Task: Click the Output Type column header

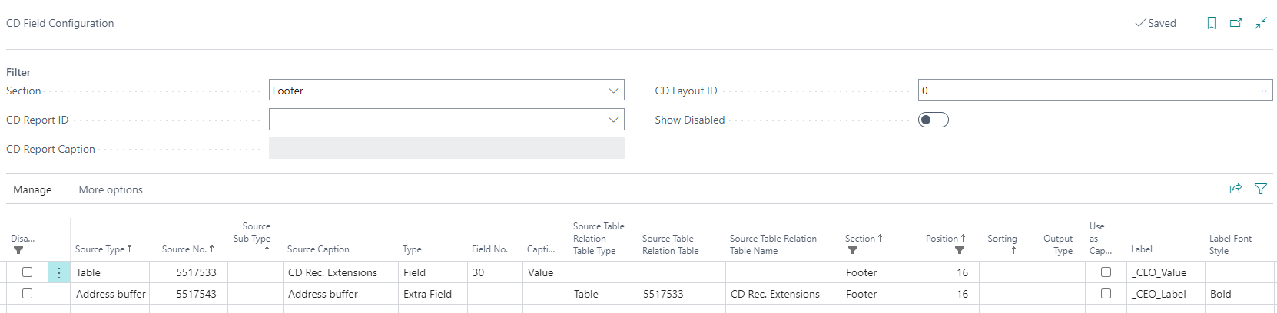Action: pos(1058,244)
